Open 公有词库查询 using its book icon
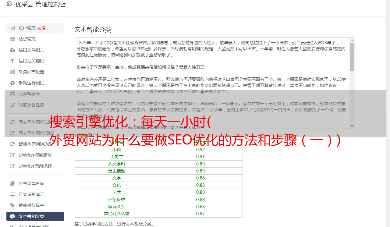Screen dimensions: 390x227 tap(12, 183)
